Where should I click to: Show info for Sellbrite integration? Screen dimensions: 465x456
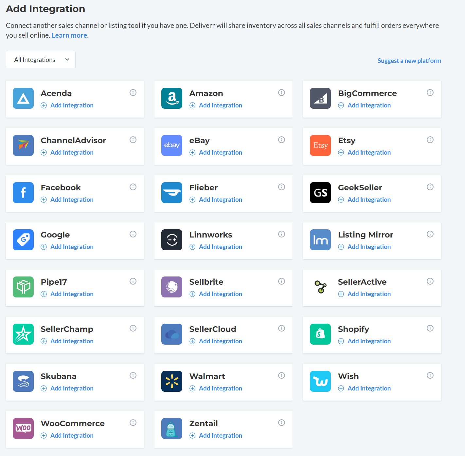coord(281,281)
